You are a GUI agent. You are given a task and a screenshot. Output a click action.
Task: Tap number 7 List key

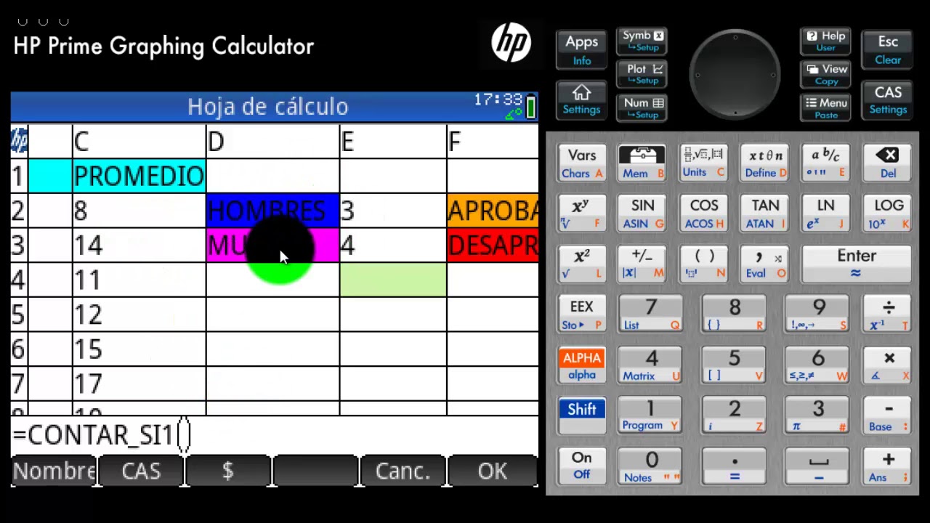click(x=650, y=315)
